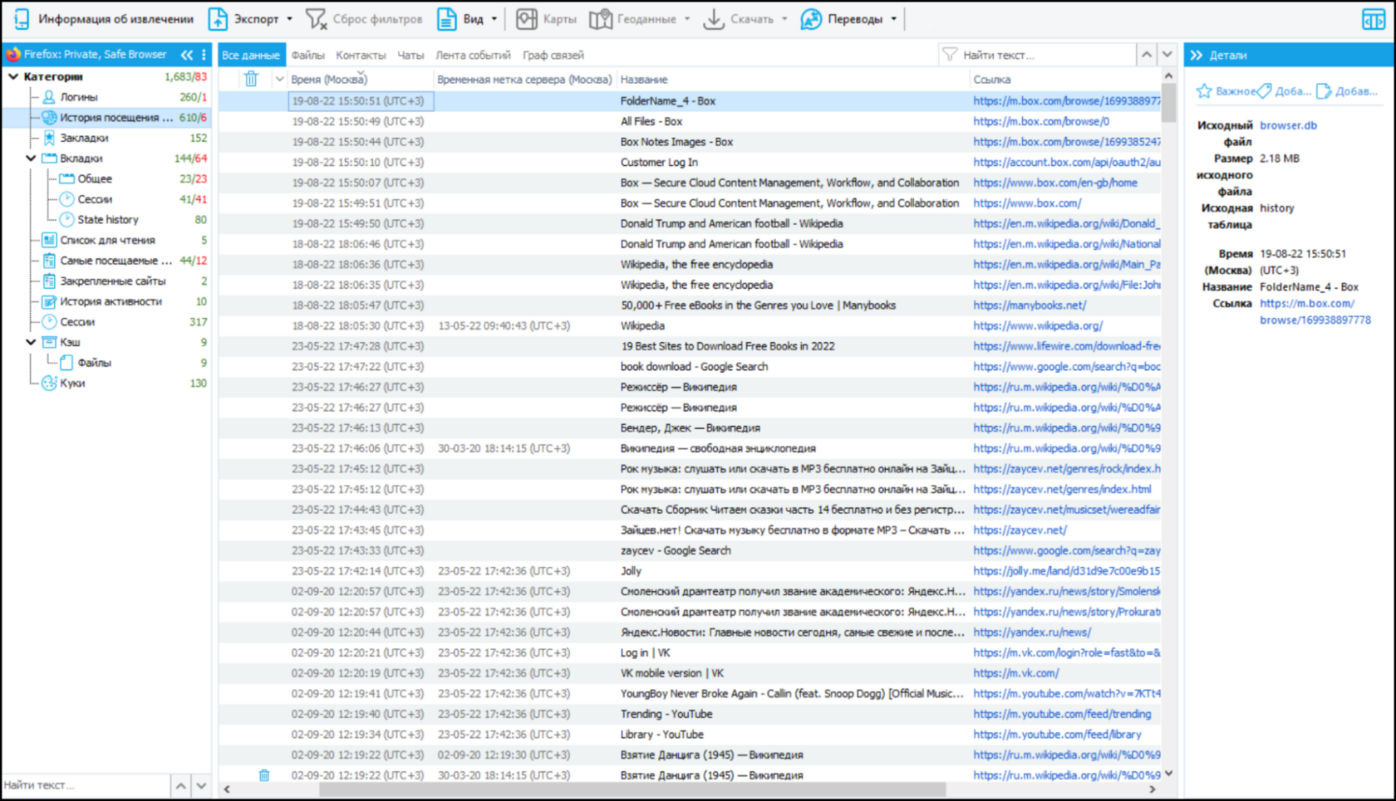Viewport: 1396px width, 801px height.
Task: Open the extraction information icon
Action: coord(21,19)
